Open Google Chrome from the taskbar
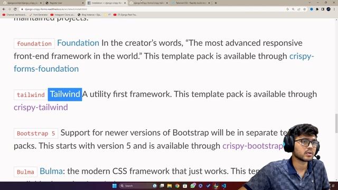 pos(177,186)
